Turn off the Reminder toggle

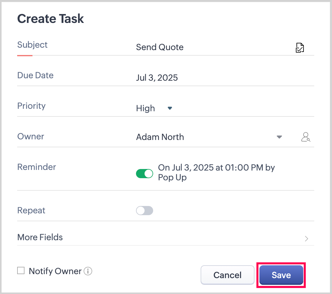tap(145, 174)
